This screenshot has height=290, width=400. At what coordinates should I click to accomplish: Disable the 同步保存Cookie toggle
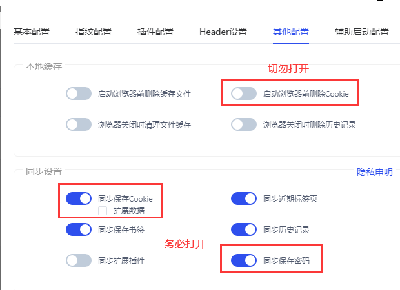pyautogui.click(x=79, y=198)
